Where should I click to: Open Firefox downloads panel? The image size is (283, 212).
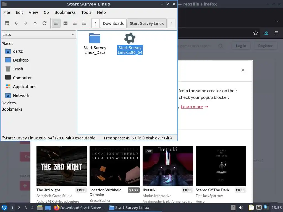point(266,33)
